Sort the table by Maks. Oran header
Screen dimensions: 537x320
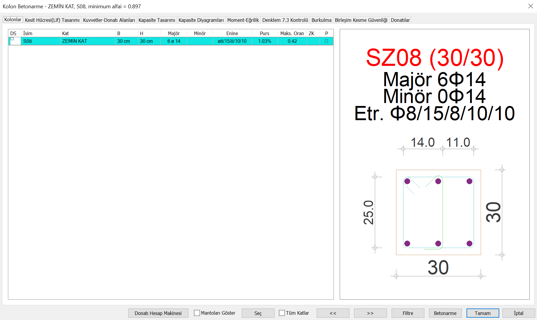click(292, 33)
